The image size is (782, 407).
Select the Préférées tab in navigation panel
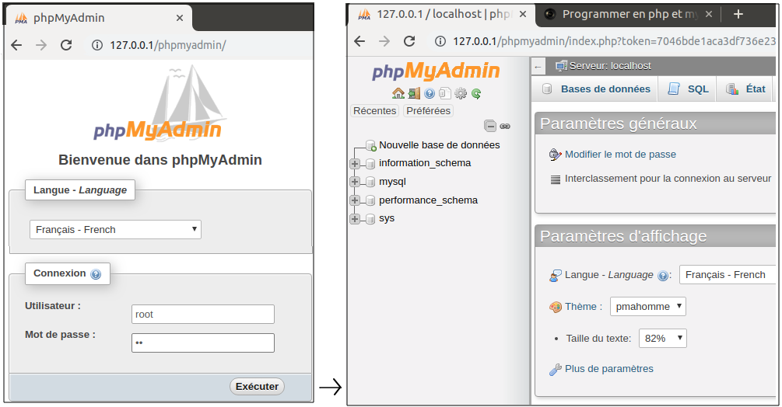428,110
